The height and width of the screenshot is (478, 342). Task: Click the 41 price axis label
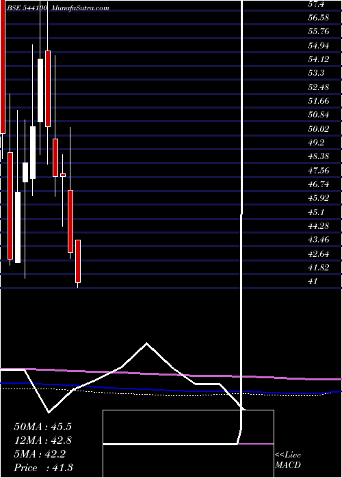(313, 281)
